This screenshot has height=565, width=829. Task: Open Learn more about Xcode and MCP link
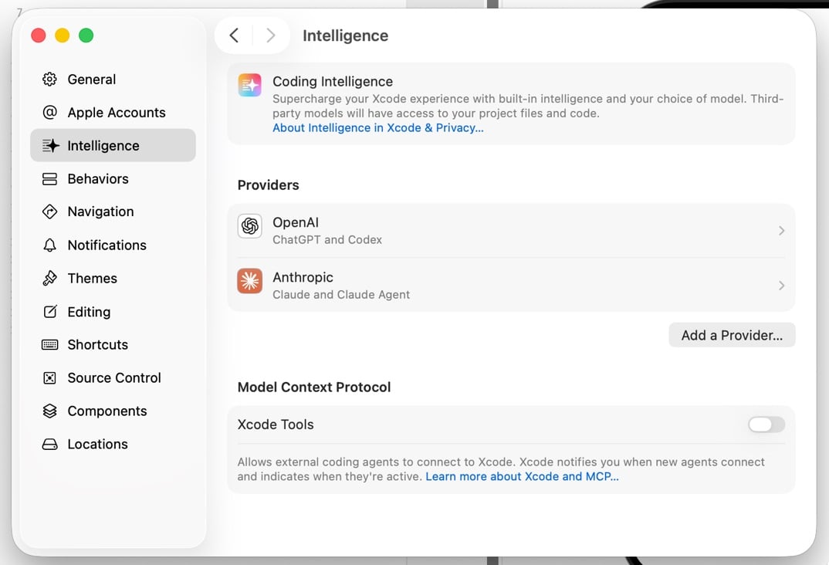522,477
